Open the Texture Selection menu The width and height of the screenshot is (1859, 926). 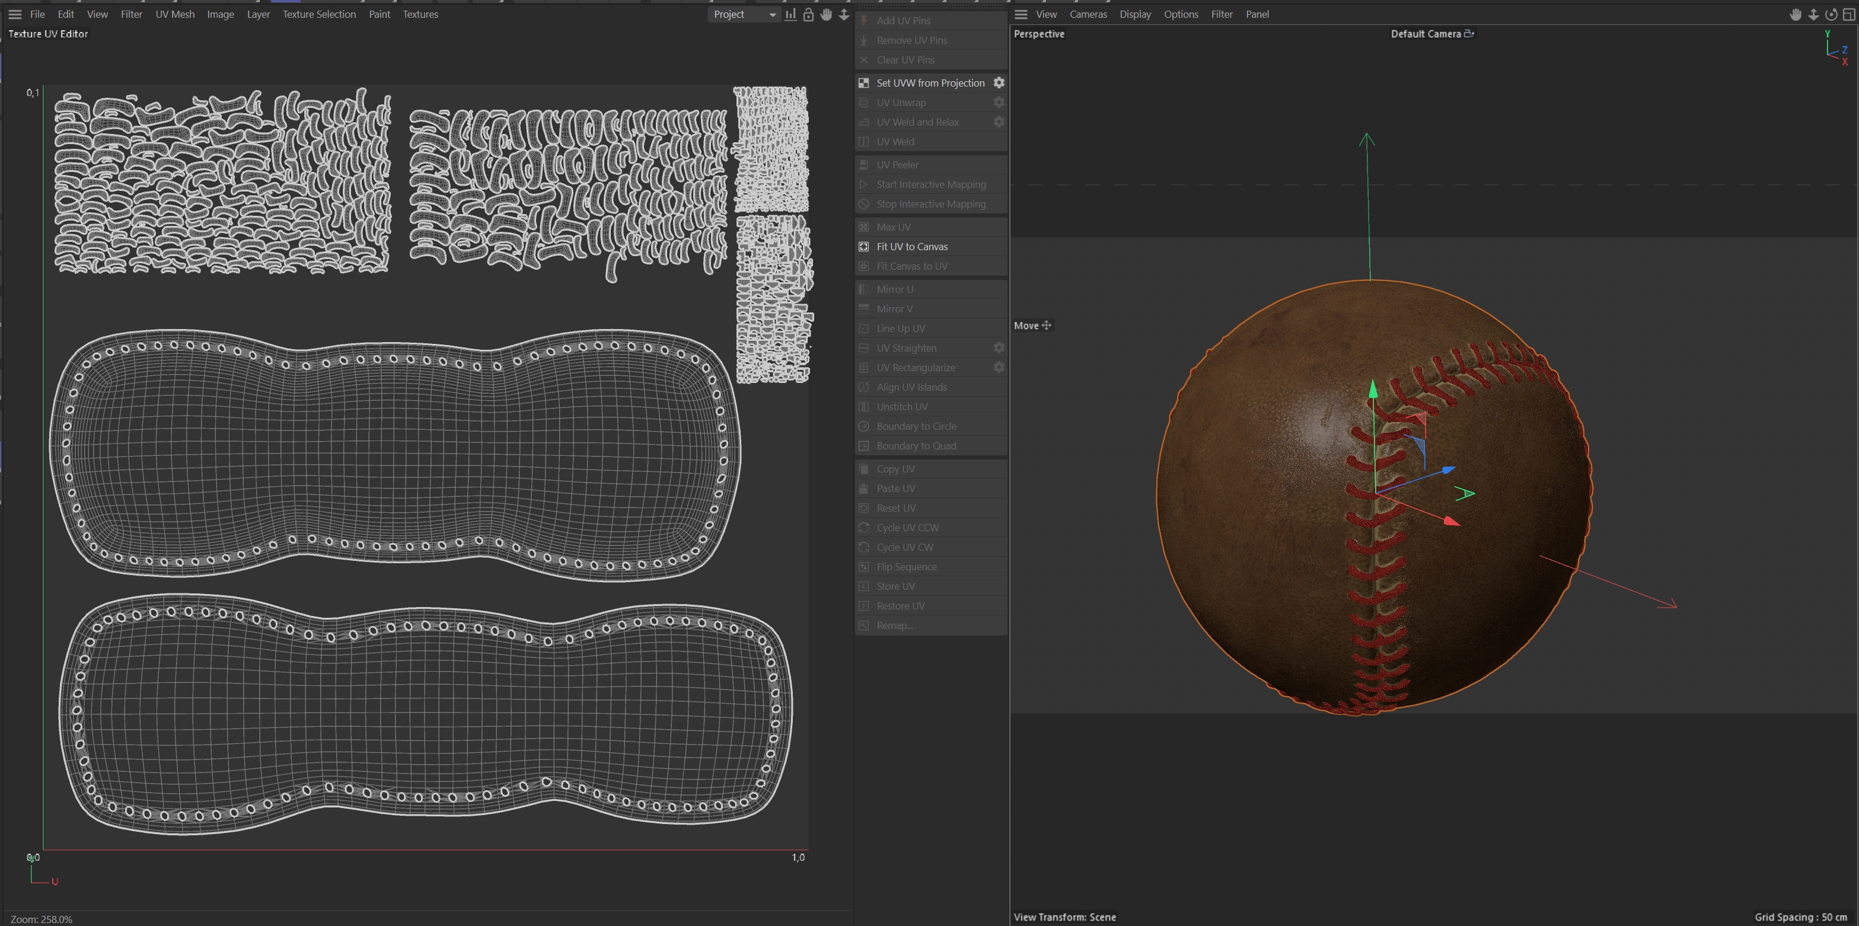tap(318, 14)
